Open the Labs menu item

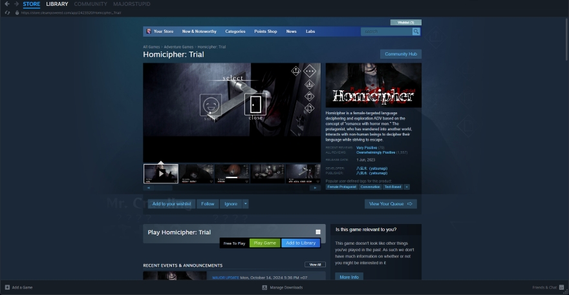310,32
